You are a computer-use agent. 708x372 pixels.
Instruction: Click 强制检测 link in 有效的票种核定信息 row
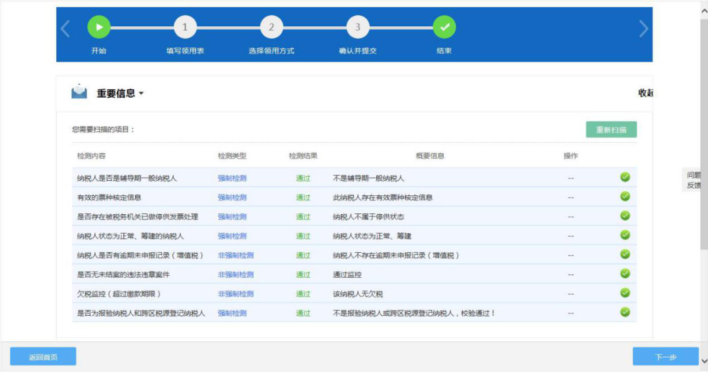232,198
